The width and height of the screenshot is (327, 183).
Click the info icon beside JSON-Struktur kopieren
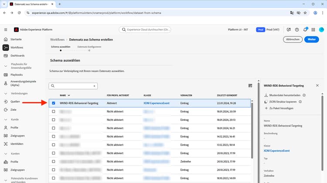coord(300,102)
